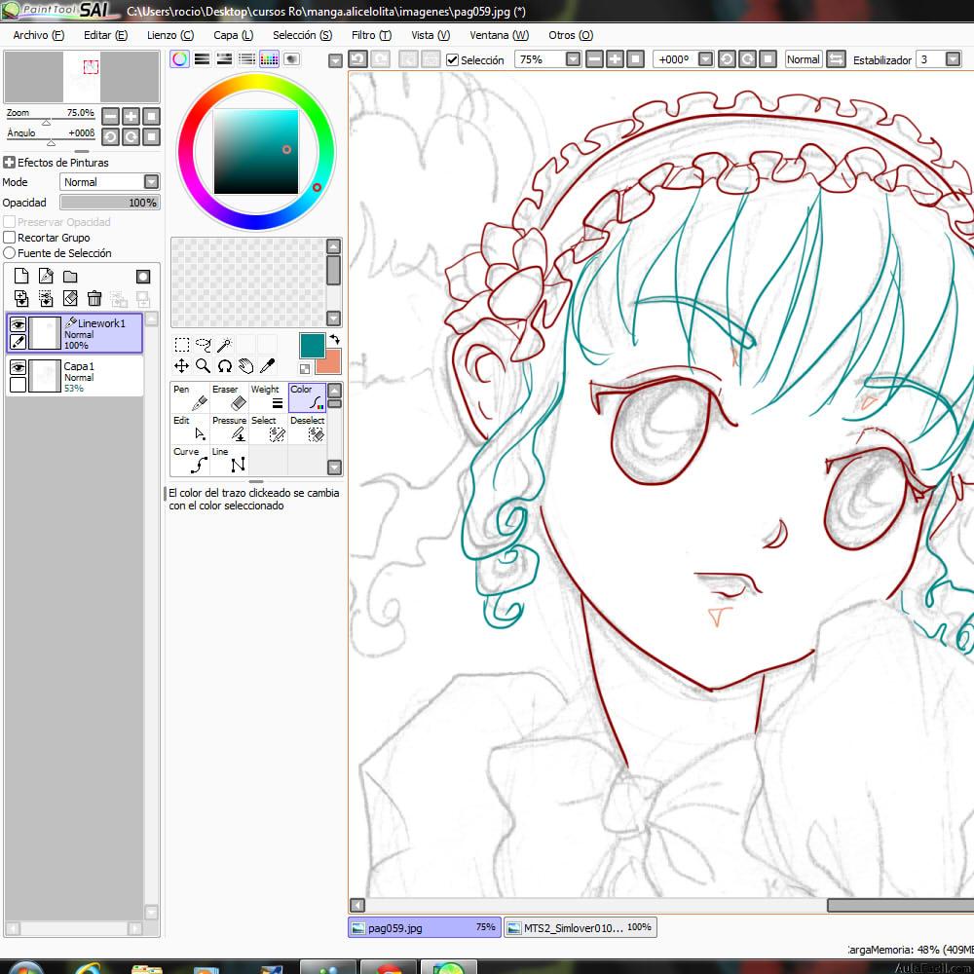Create a new layer folder

coord(70,276)
